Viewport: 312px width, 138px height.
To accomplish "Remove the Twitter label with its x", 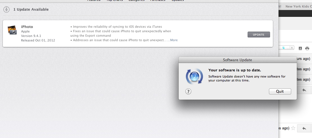I will [x=292, y=48].
